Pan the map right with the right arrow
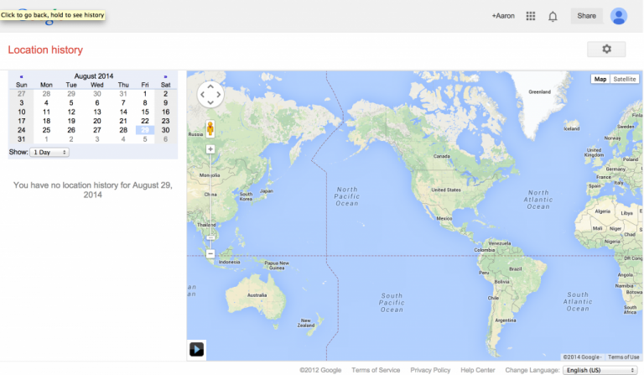 coord(219,95)
